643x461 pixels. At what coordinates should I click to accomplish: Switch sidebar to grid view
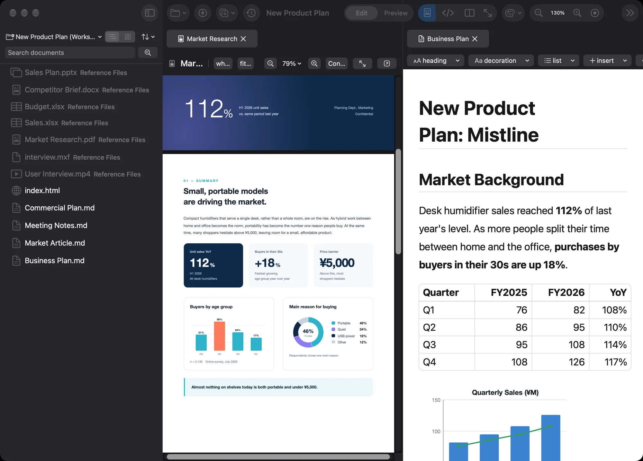128,37
